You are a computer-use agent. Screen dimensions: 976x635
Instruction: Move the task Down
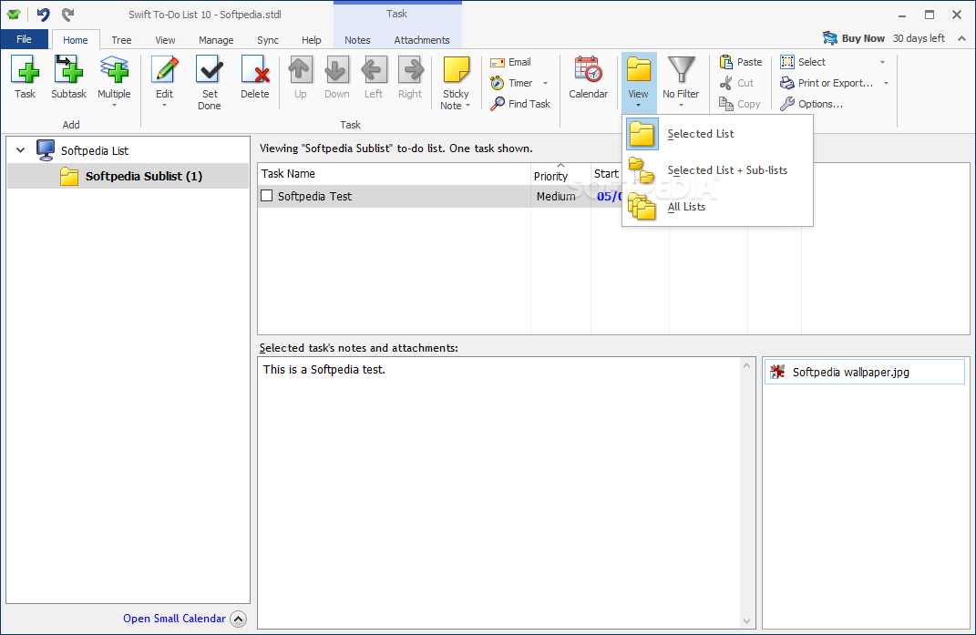[337, 77]
